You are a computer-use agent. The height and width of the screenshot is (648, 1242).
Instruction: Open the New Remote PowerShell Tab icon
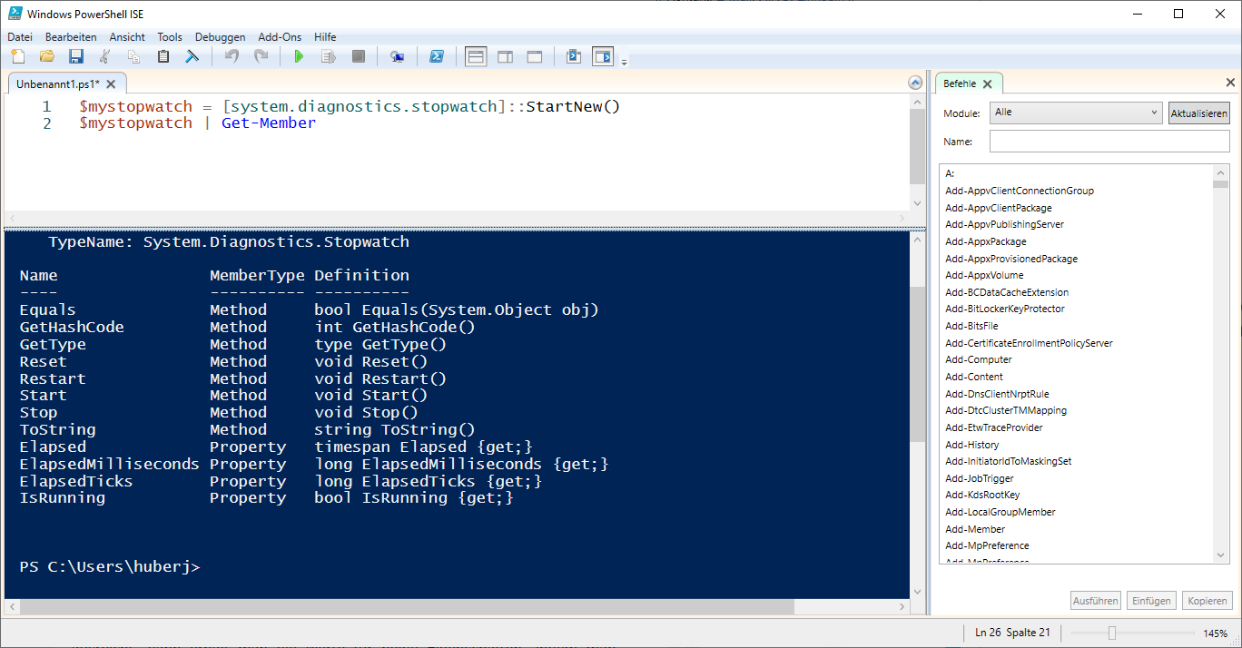397,55
